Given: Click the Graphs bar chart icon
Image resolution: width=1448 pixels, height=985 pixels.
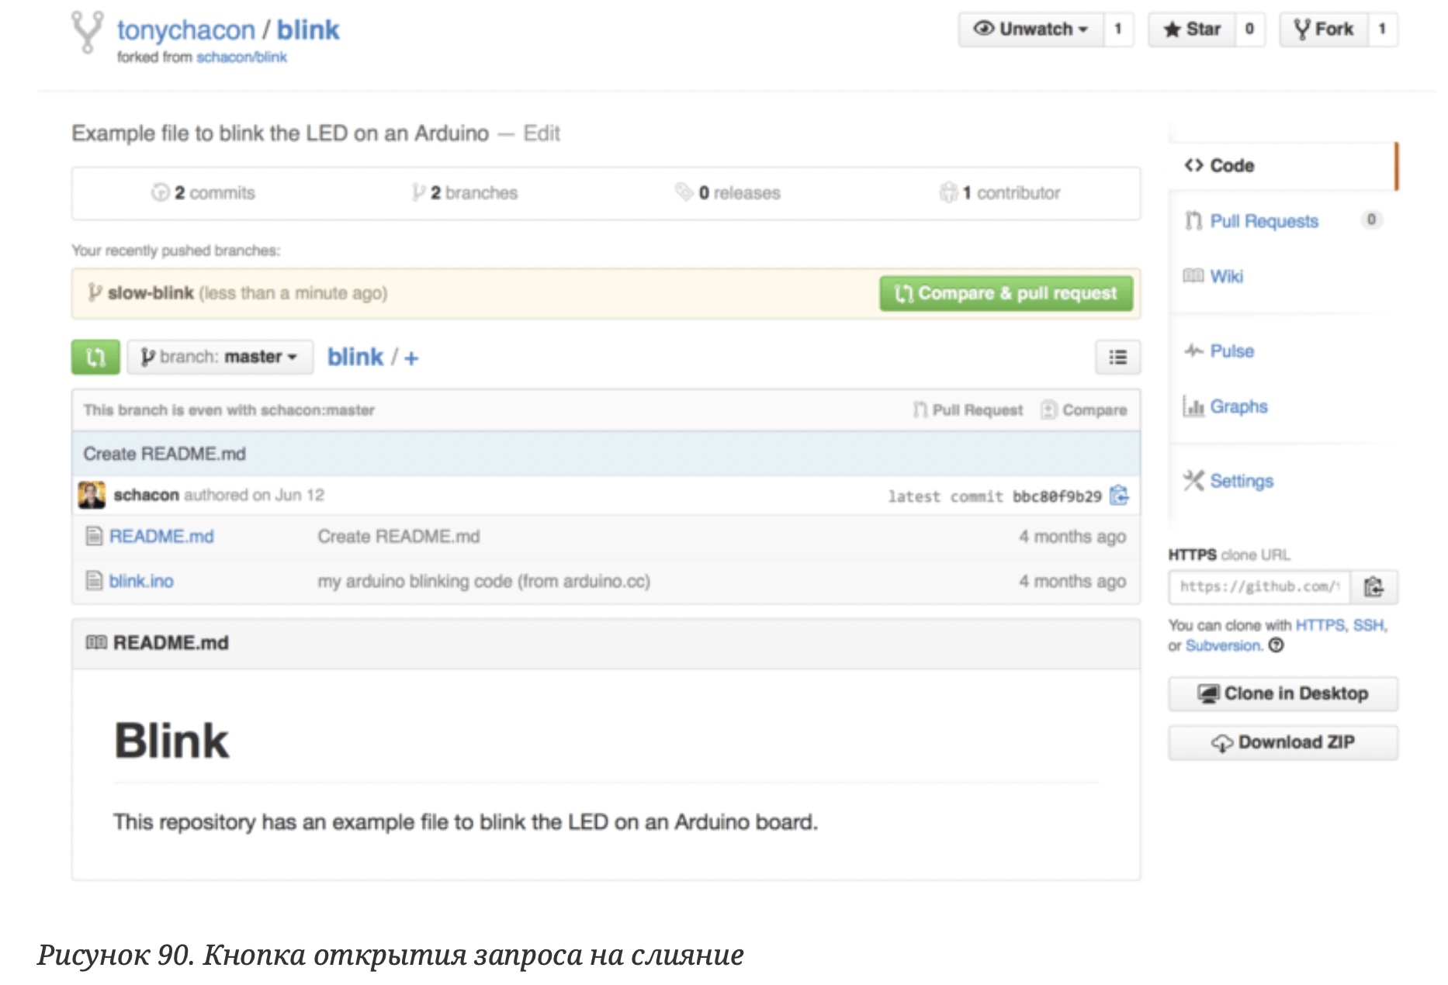Looking at the screenshot, I should tap(1193, 406).
